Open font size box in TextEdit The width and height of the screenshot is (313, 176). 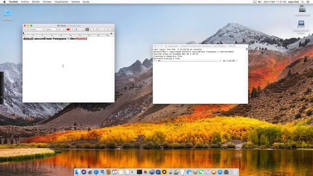[x=61, y=29]
